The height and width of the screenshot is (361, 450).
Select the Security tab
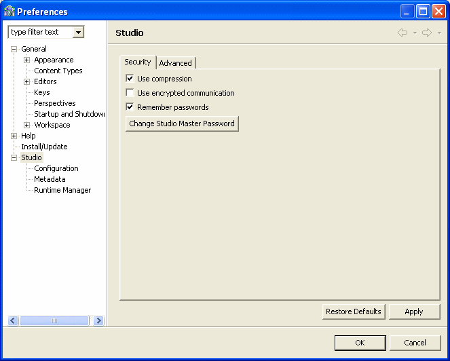[x=138, y=62]
